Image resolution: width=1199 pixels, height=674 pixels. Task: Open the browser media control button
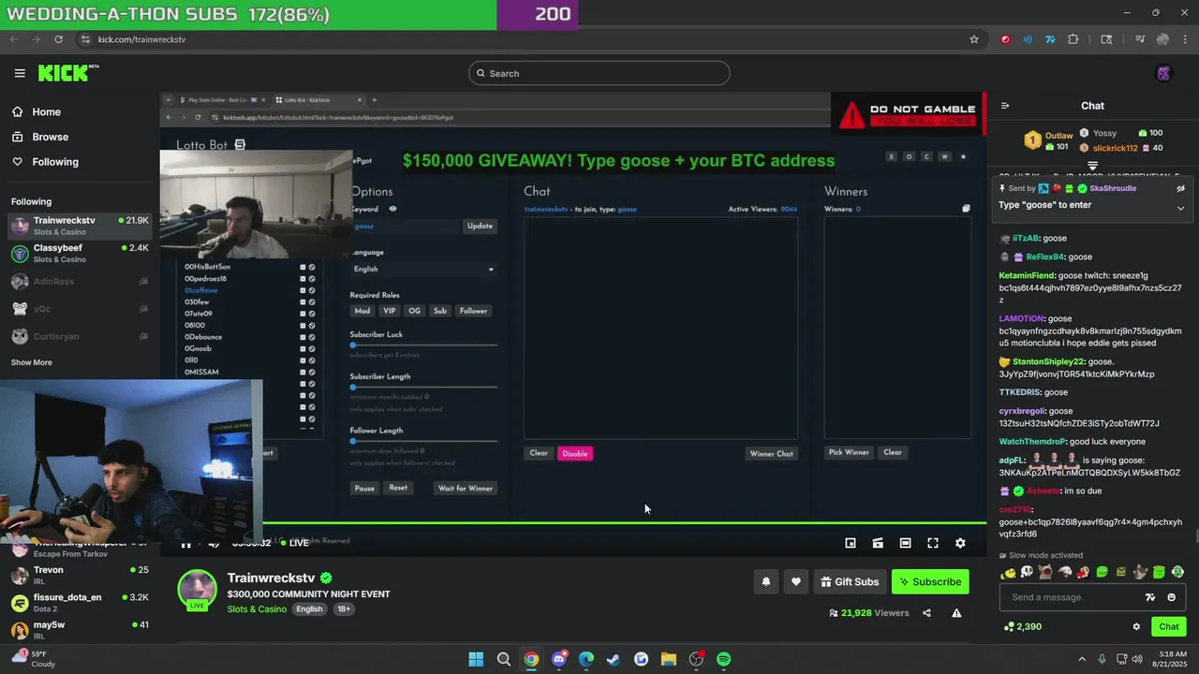click(x=1140, y=39)
